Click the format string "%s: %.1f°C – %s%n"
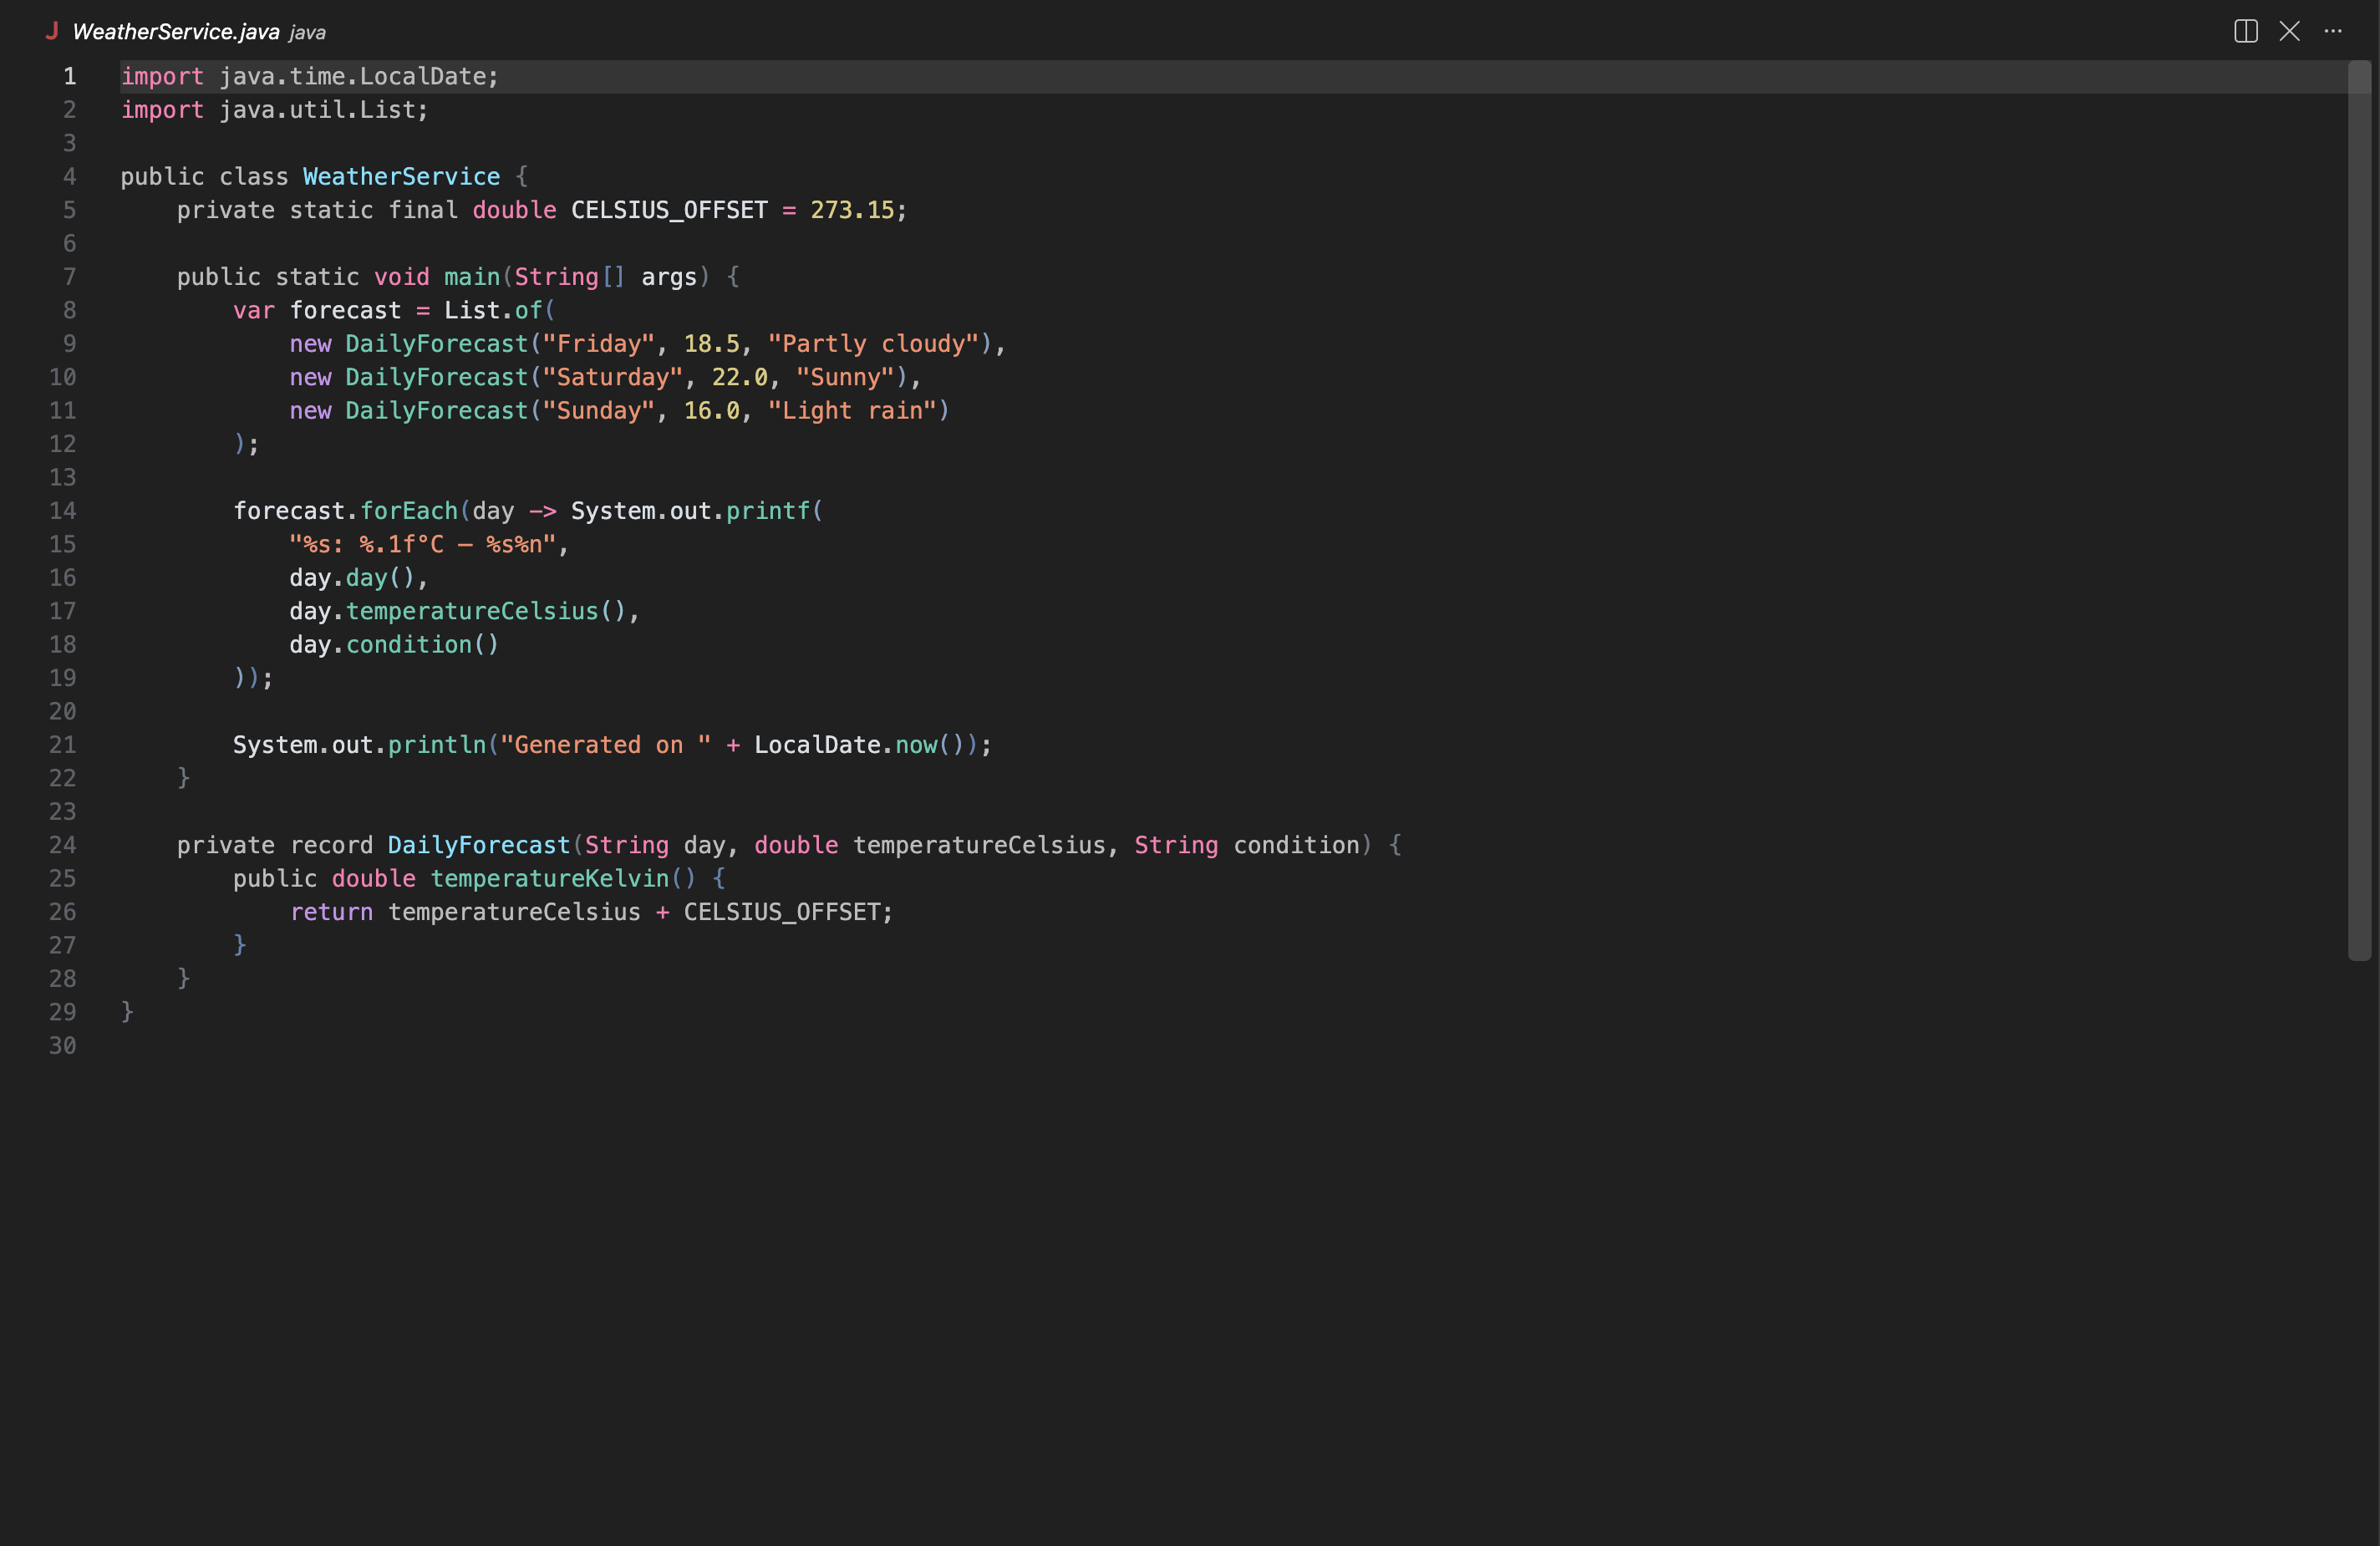The width and height of the screenshot is (2380, 1546). 422,545
